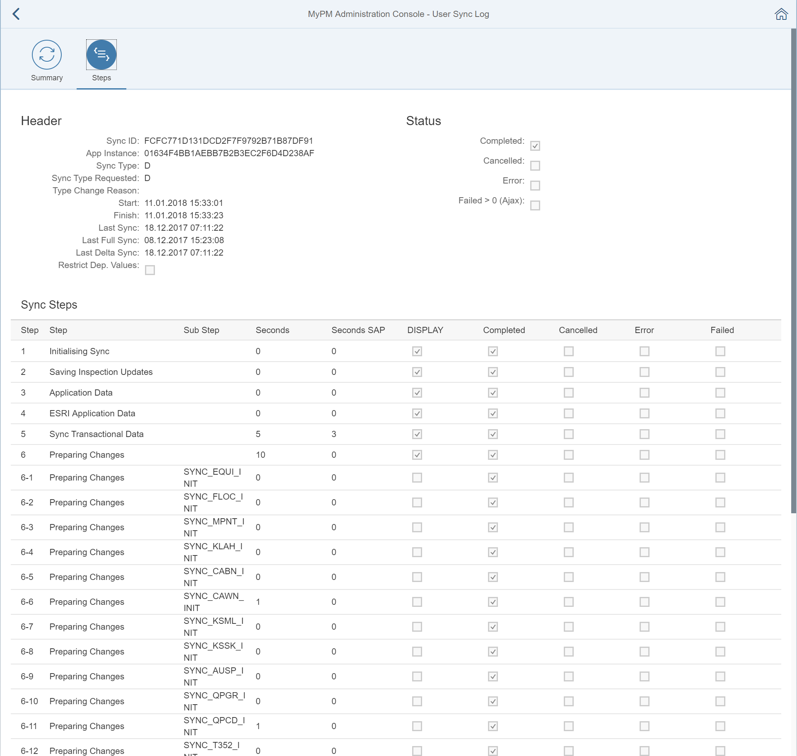Check the Failed > 0 (Ajax) checkbox
This screenshot has width=797, height=756.
tap(535, 205)
